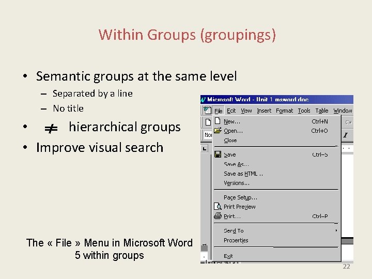372x279 pixels.
Task: Click the printer icon beside Print...
Action: tap(218, 216)
